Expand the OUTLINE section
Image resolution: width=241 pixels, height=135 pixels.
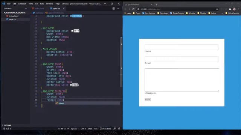point(8,125)
